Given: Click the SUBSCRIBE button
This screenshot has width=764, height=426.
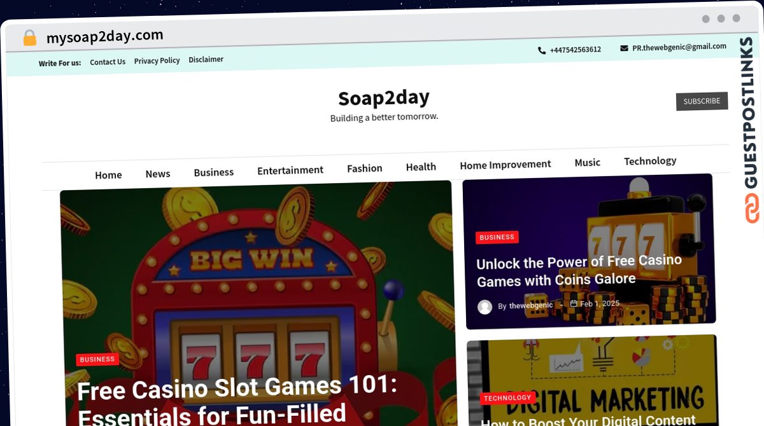Looking at the screenshot, I should (x=702, y=101).
